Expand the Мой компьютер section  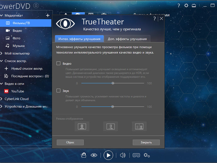[x=1, y=53]
